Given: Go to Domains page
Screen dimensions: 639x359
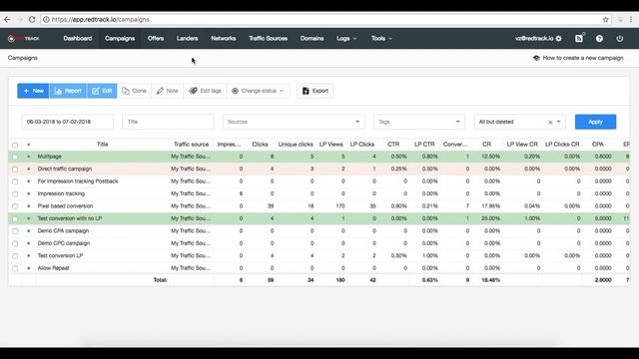Looking at the screenshot, I should 312,38.
